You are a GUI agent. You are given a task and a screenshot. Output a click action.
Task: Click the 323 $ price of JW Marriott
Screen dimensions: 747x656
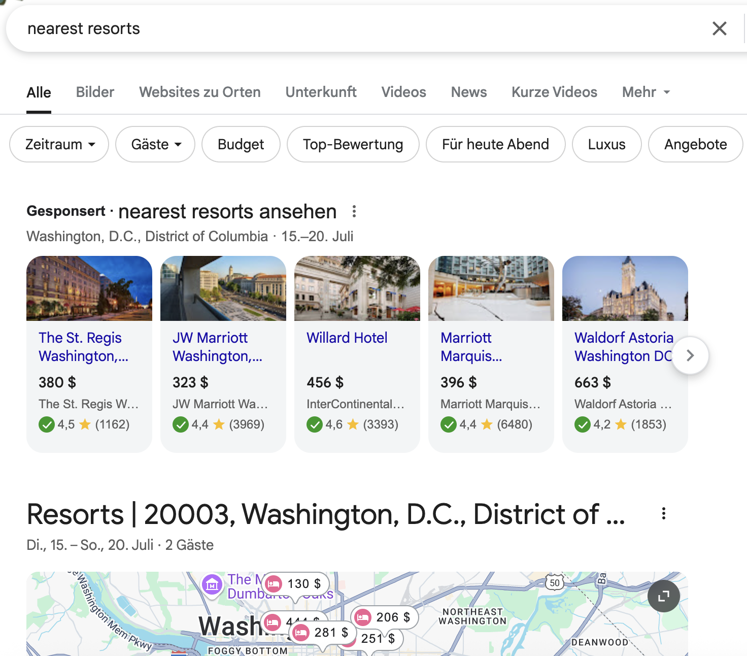[x=190, y=382]
